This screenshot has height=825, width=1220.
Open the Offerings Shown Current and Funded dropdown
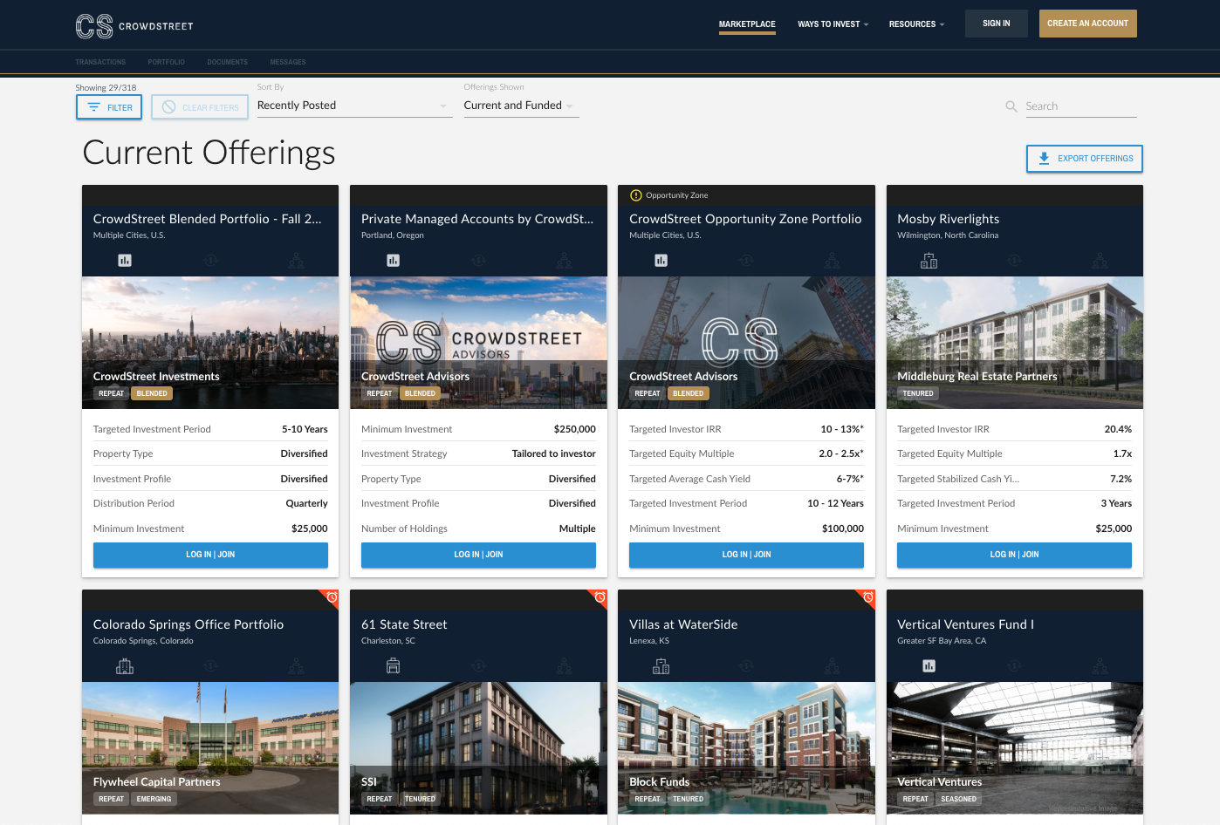coord(521,106)
